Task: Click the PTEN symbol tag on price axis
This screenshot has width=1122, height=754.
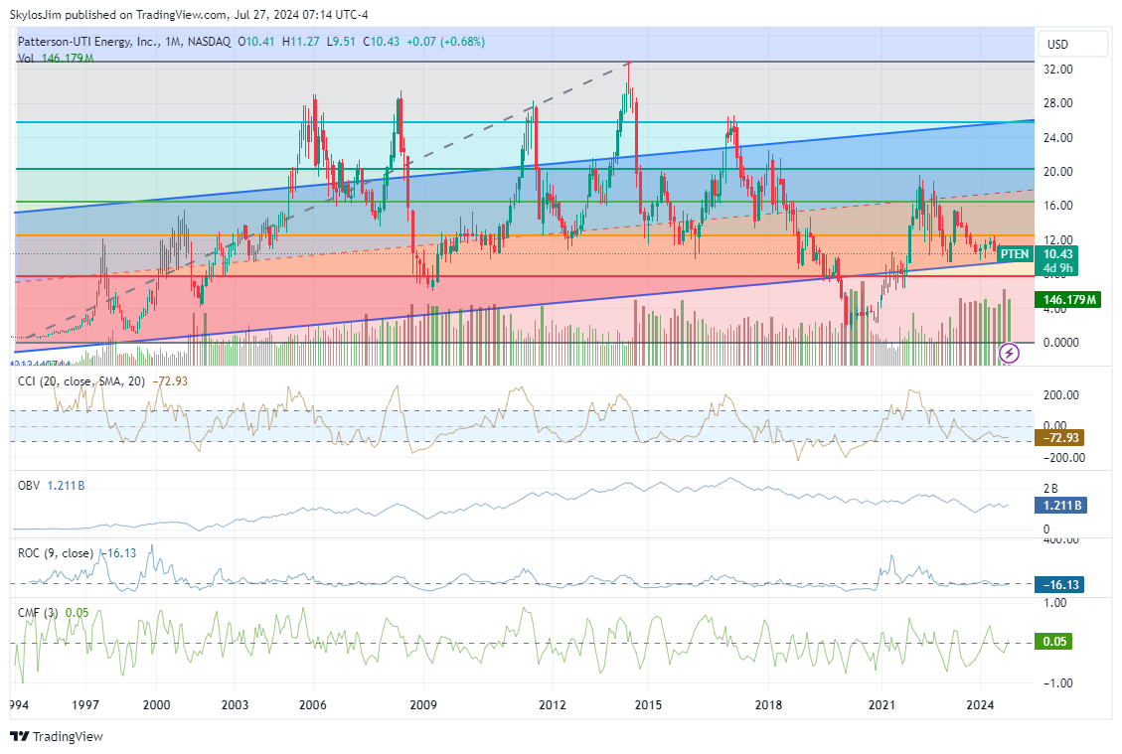Action: click(1014, 254)
